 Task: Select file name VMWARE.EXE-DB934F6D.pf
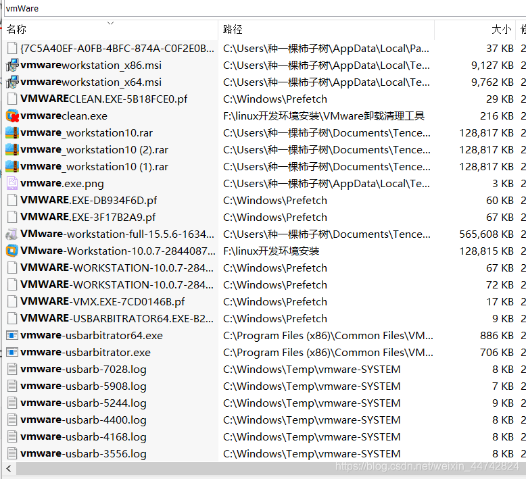click(89, 200)
